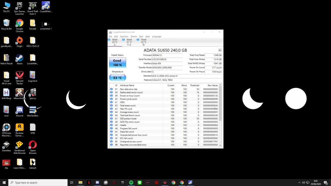Open the Function menu
Screen dimensions: 331x186
[124, 36]
